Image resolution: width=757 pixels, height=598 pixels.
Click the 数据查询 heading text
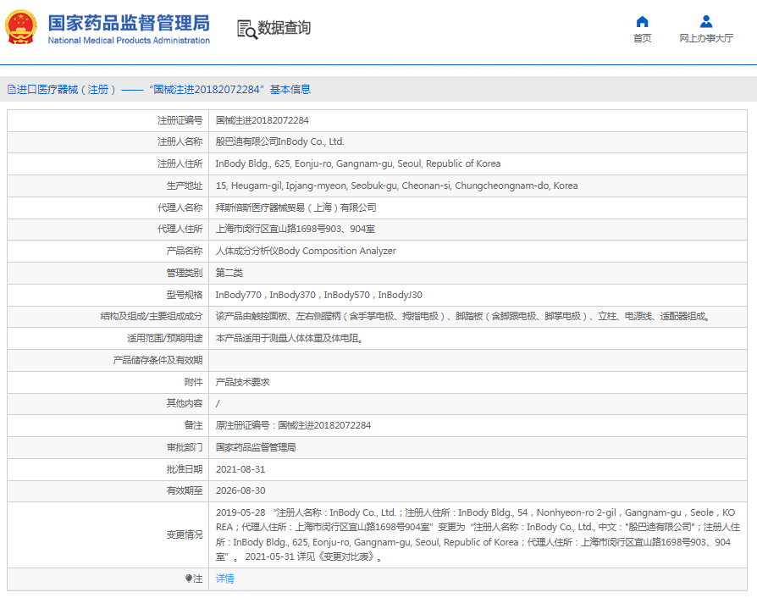(285, 28)
